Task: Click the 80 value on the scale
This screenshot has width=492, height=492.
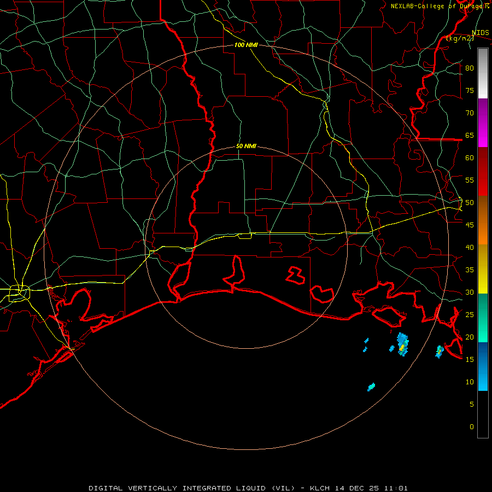Action: point(470,68)
